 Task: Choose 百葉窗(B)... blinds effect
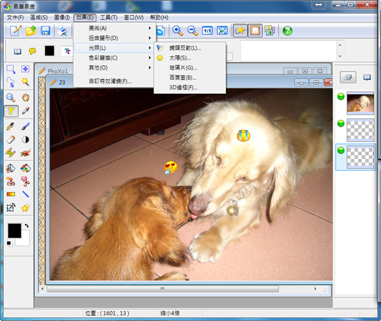[190, 77]
